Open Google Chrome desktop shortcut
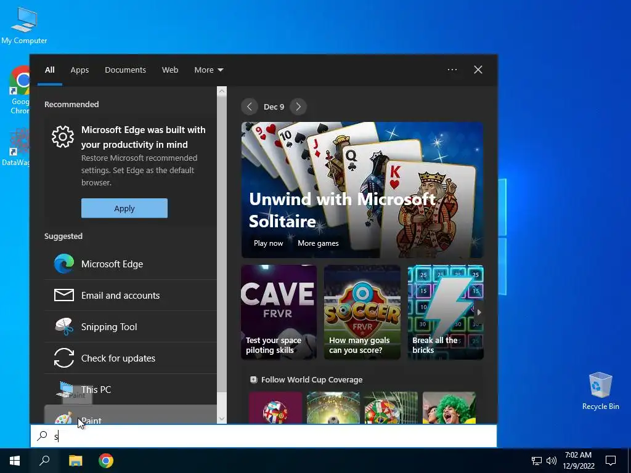This screenshot has width=631, height=473. (19, 90)
